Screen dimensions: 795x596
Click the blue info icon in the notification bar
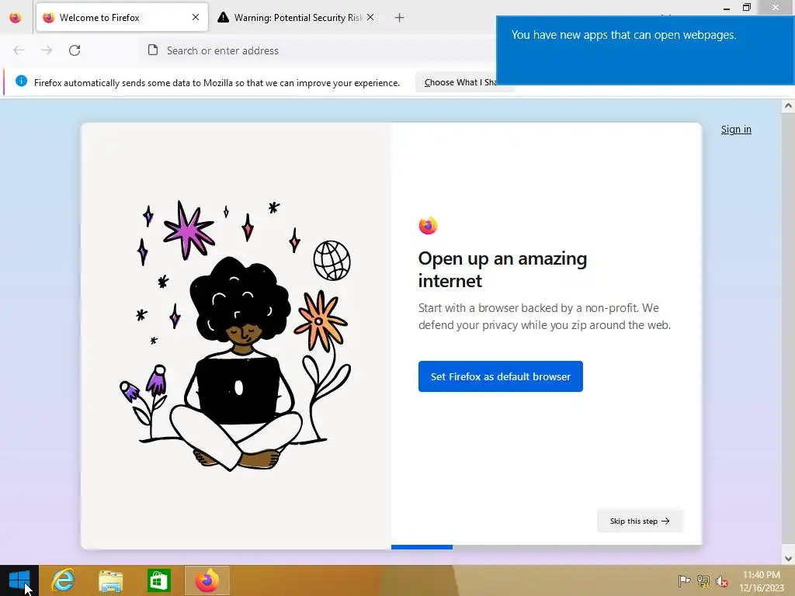click(21, 81)
